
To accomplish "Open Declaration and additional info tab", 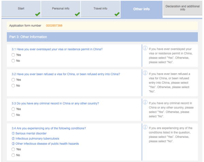I will 183,8.
